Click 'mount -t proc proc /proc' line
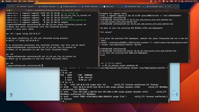The height and width of the screenshot is (112, 199). (20, 29)
